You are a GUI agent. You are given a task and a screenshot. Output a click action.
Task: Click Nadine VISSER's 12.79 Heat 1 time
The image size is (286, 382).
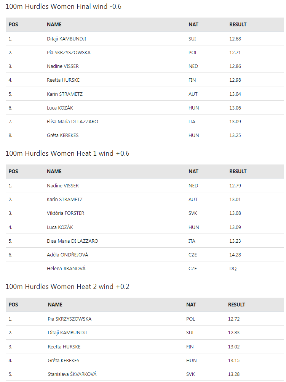(235, 186)
